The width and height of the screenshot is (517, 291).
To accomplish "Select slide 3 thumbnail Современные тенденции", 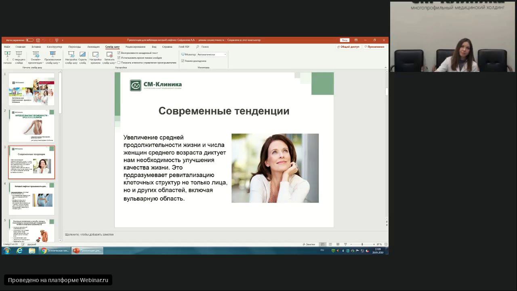I will point(32,162).
